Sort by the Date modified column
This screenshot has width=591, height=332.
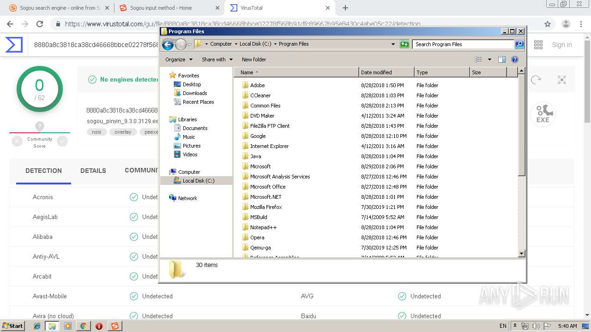point(386,72)
